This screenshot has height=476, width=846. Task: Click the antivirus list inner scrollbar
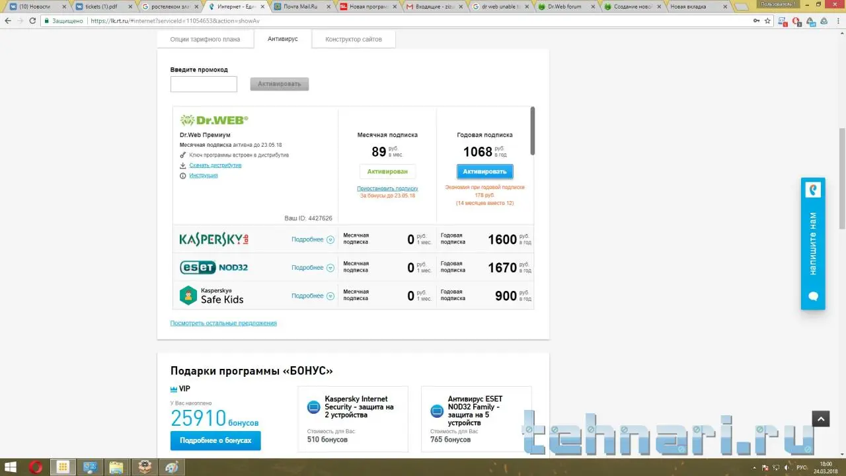pos(533,131)
